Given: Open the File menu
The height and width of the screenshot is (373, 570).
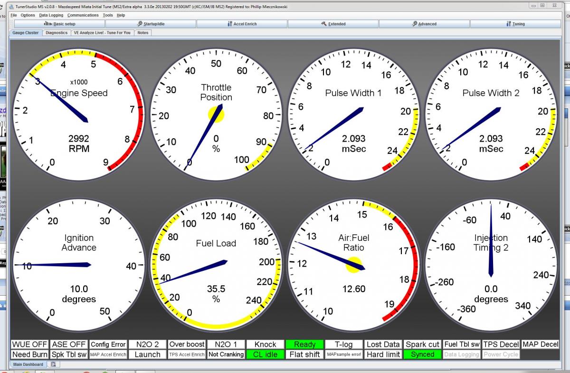Looking at the screenshot, I should point(14,15).
